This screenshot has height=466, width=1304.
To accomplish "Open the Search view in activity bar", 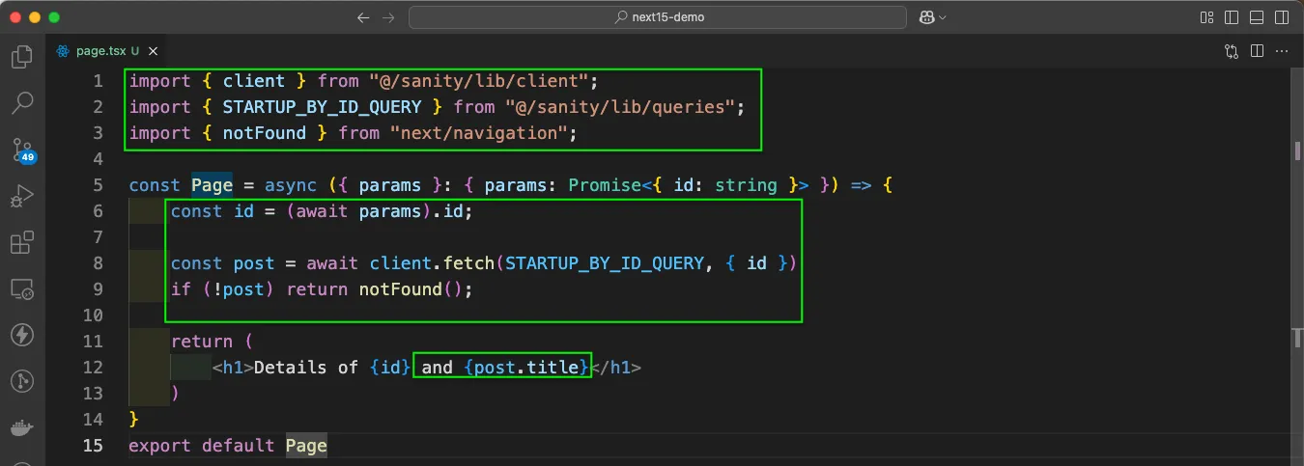I will tap(21, 101).
